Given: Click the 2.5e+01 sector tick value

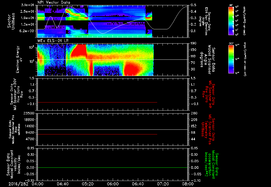Looking at the screenshot, I should click(28, 11).
